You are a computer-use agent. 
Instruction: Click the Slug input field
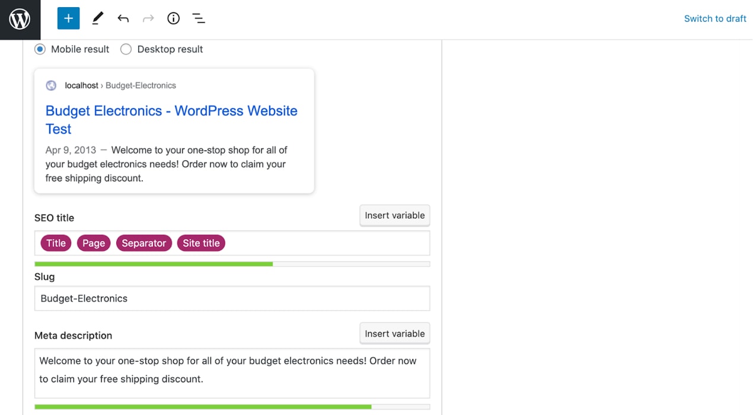[x=231, y=298]
